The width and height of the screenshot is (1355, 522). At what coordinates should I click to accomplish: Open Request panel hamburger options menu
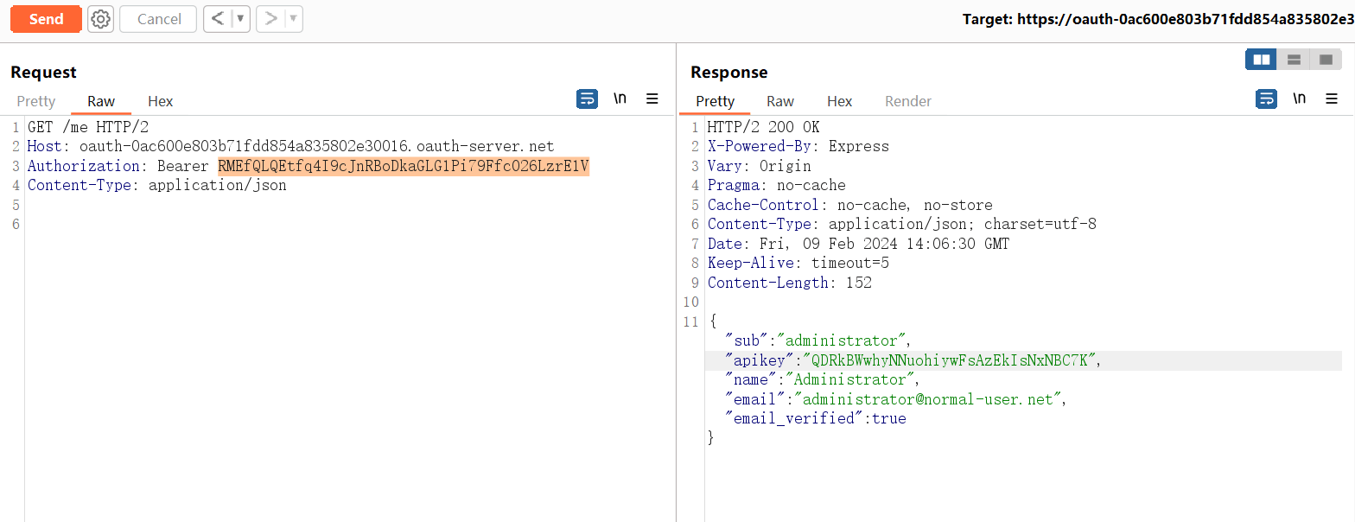(x=652, y=99)
